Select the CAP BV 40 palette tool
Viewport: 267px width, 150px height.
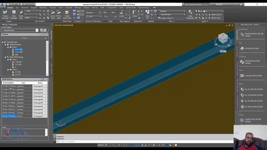(249, 48)
